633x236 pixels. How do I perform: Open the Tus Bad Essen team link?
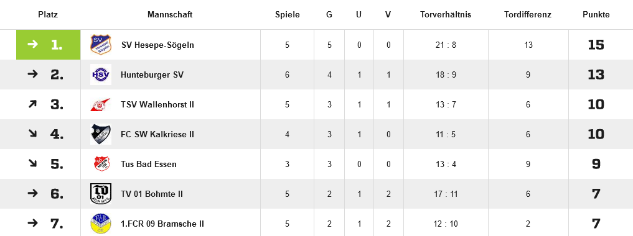coord(149,164)
